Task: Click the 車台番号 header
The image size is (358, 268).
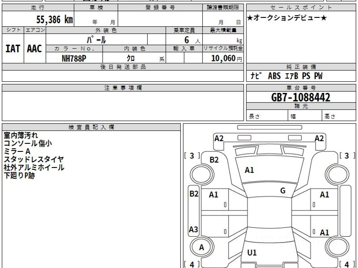Action: click(x=301, y=88)
